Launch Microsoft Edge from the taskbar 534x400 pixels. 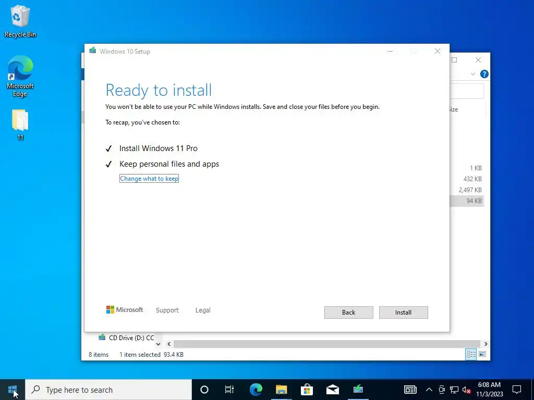[x=256, y=390]
